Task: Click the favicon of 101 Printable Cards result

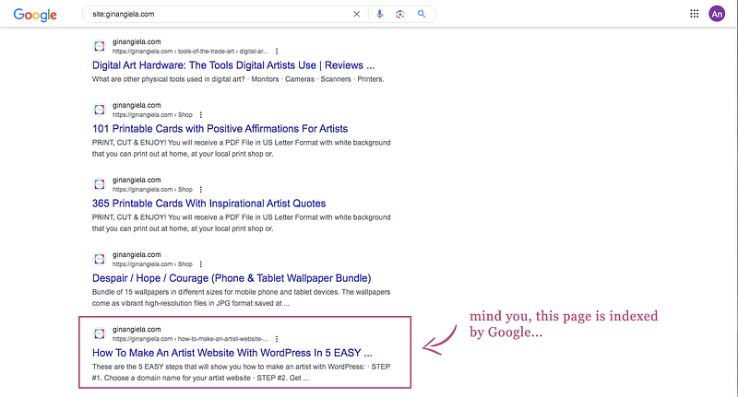Action: click(100, 110)
